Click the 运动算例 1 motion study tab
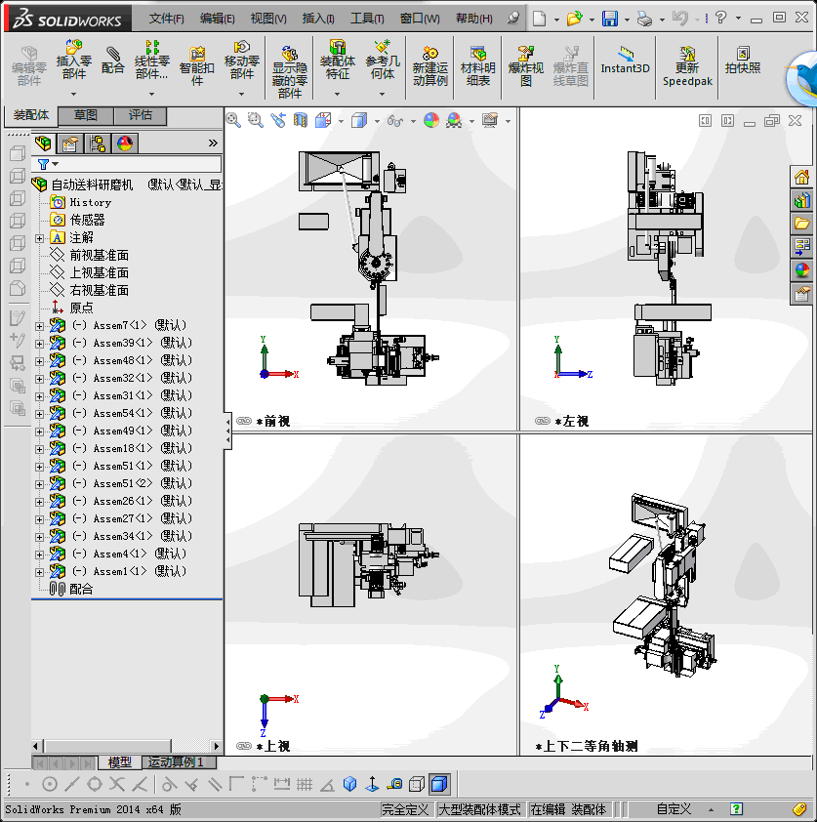817x822 pixels. point(175,762)
